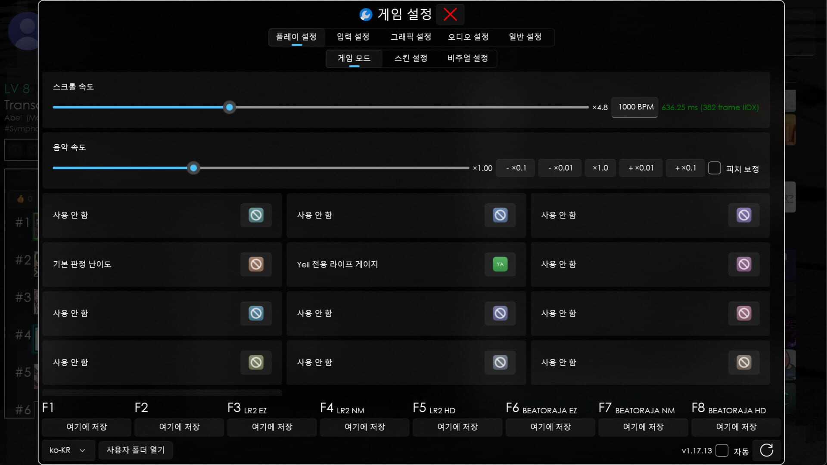Screen dimensions: 827x465
Task: Click the 음악 속도 slider handle
Action: (x=194, y=168)
